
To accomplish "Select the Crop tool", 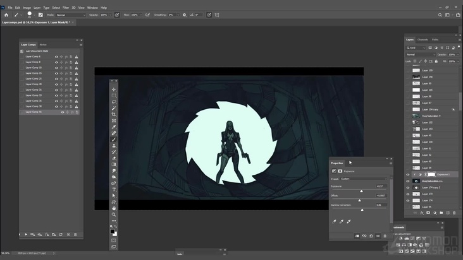I will tap(114, 115).
